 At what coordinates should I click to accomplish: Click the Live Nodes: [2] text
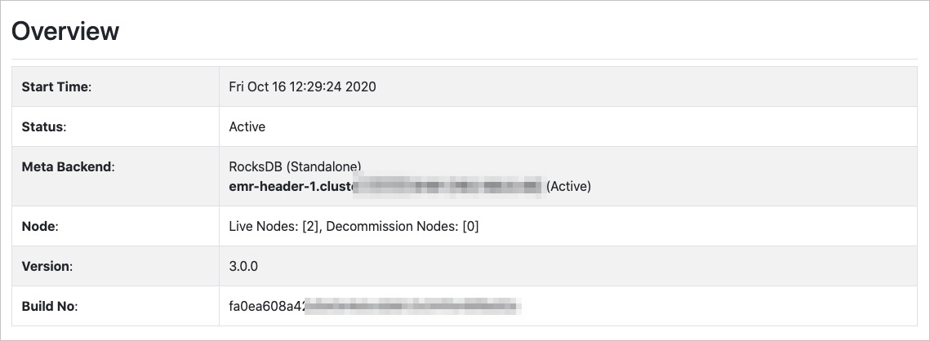(x=274, y=226)
